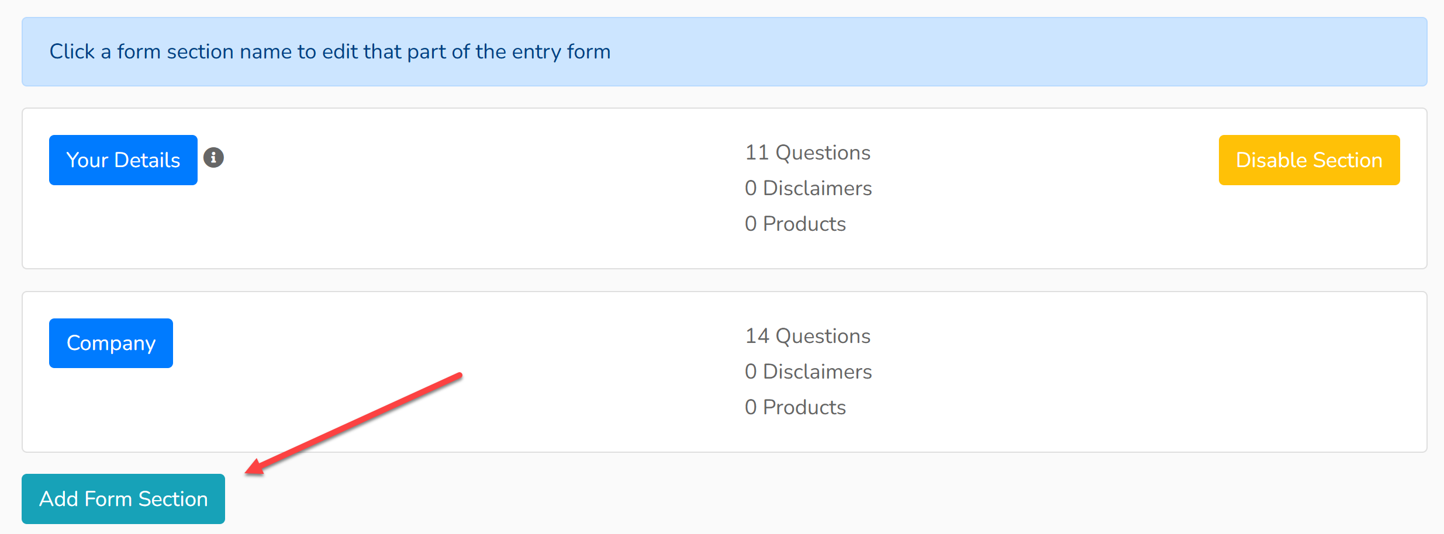Click 0 Products in Your Details section

795,224
